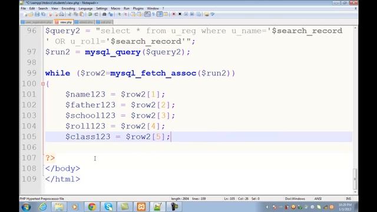Open the Search menu
This screenshot has height=212, width=377.
point(43,8)
